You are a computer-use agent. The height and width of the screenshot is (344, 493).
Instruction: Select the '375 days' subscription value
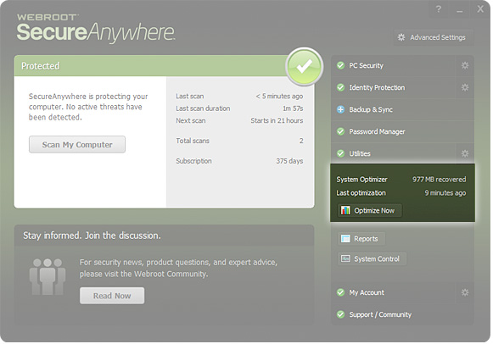289,161
